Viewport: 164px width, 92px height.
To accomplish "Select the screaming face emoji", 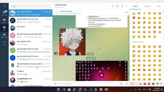I will pyautogui.click(x=155, y=27).
